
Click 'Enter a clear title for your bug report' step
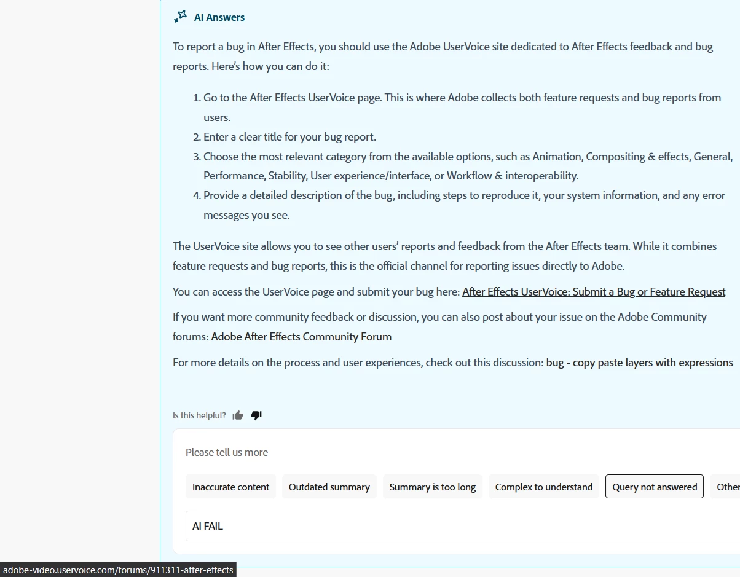[289, 137]
